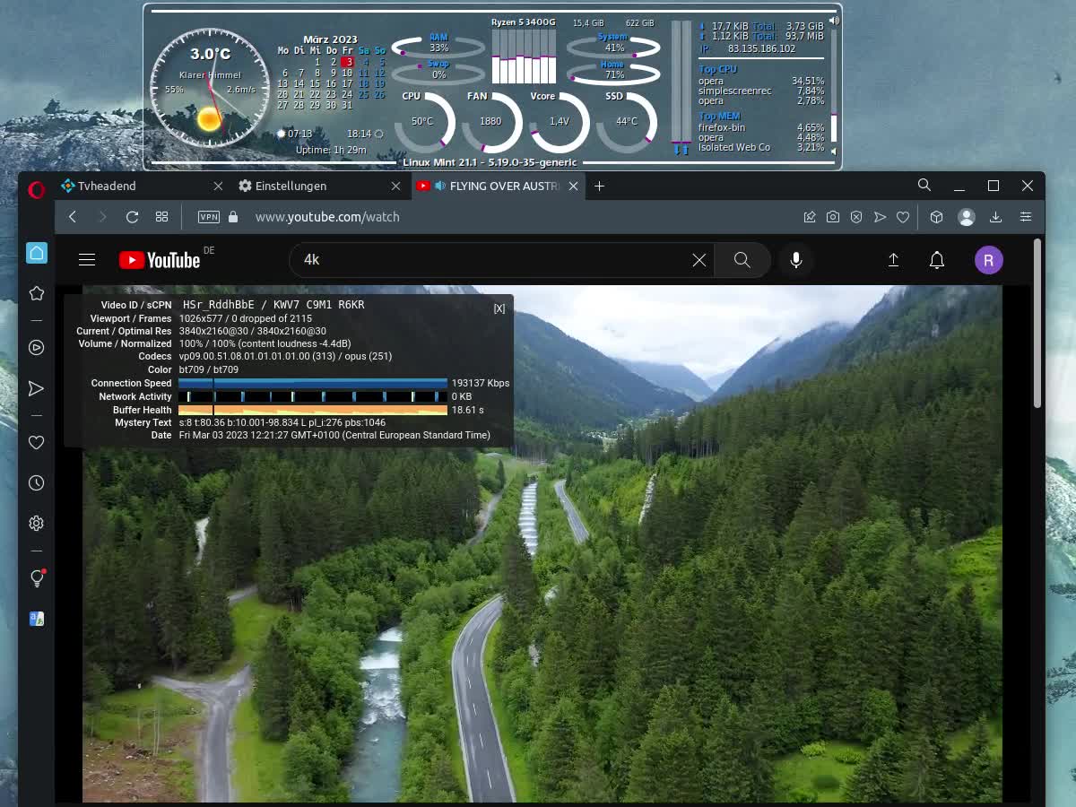The image size is (1076, 807).
Task: Reload the current YouTube page
Action: click(x=132, y=217)
